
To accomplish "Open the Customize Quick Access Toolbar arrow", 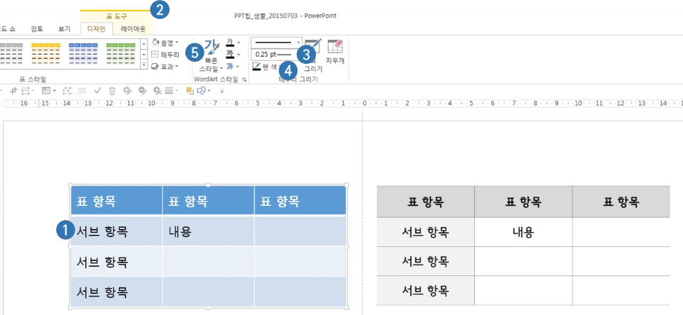I will pyautogui.click(x=222, y=91).
